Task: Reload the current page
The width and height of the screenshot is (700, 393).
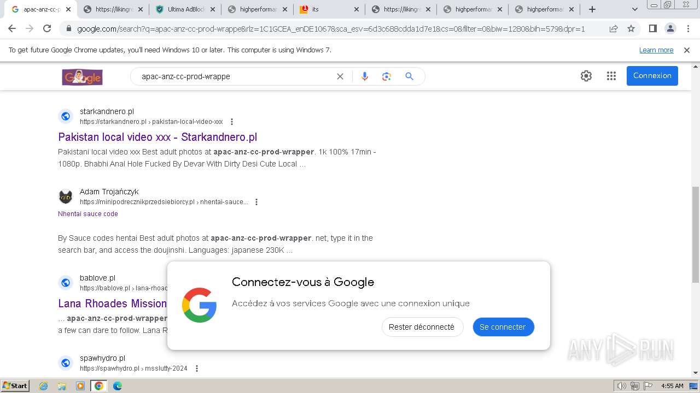Action: (47, 28)
